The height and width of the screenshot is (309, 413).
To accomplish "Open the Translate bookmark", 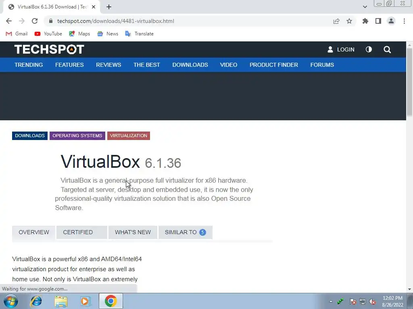I will 139,34.
